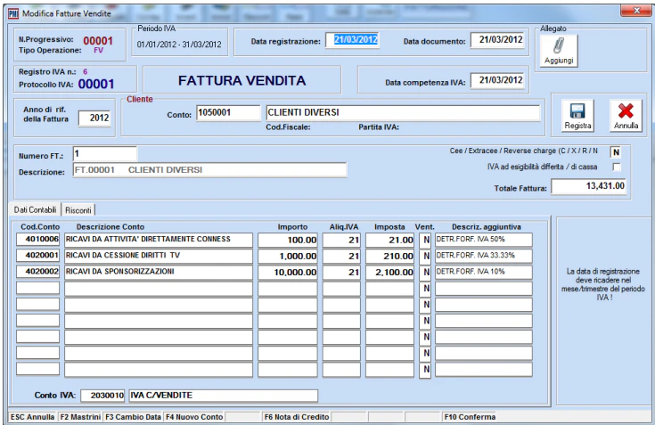The image size is (655, 425).
Task: Click the Conto field showing 1050001
Action: tap(228, 113)
